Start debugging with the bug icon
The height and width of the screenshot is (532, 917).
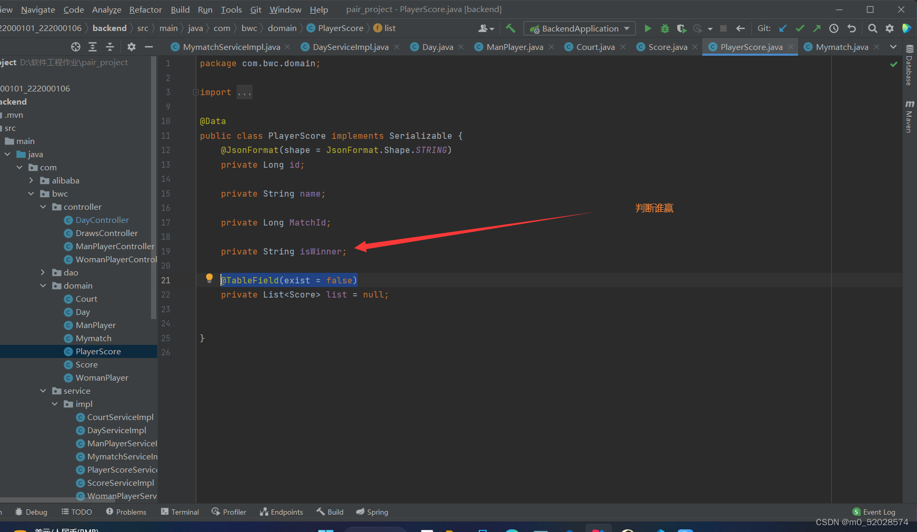[664, 28]
